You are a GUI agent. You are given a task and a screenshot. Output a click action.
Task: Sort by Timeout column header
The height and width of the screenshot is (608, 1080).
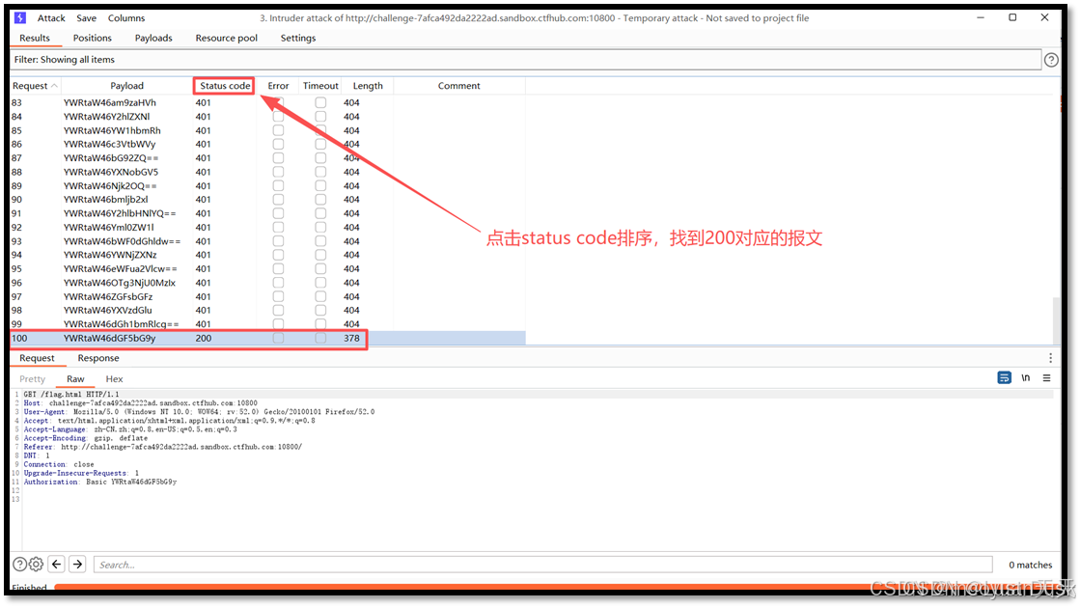(x=320, y=85)
